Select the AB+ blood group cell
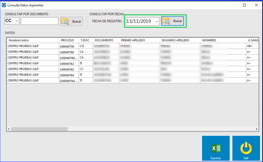The height and width of the screenshot is (162, 263). coord(252,46)
